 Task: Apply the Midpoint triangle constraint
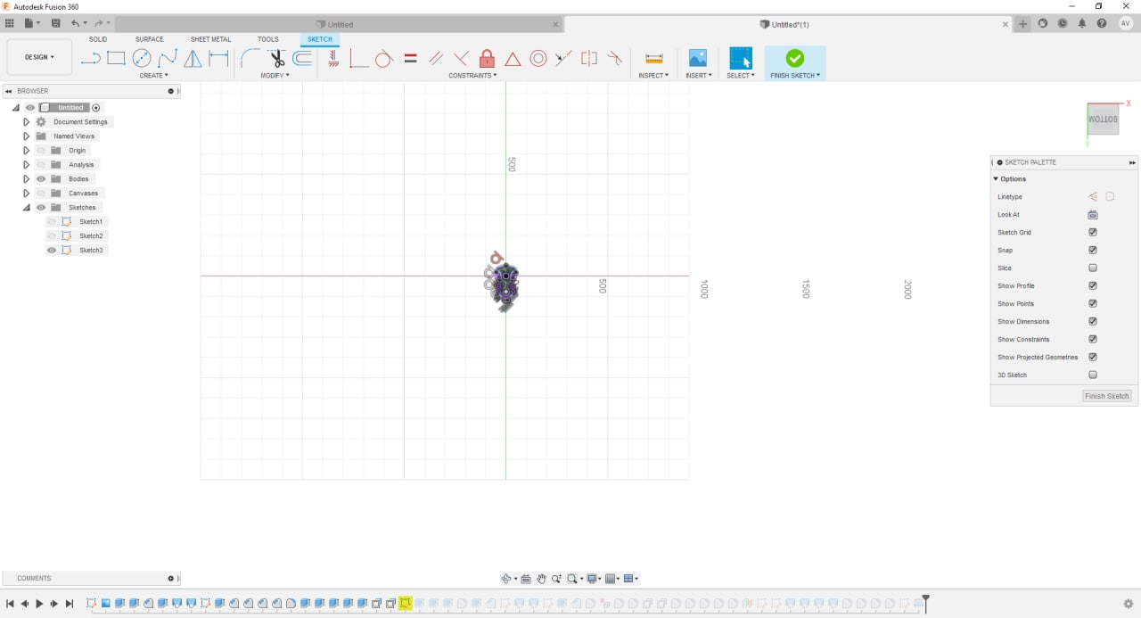pos(513,59)
